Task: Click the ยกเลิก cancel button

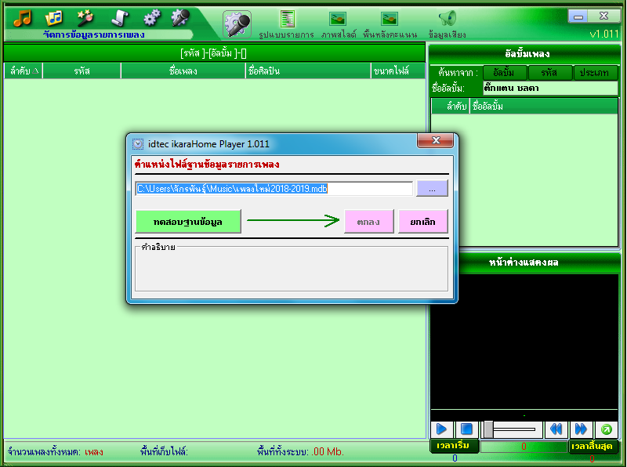Action: pyautogui.click(x=422, y=222)
